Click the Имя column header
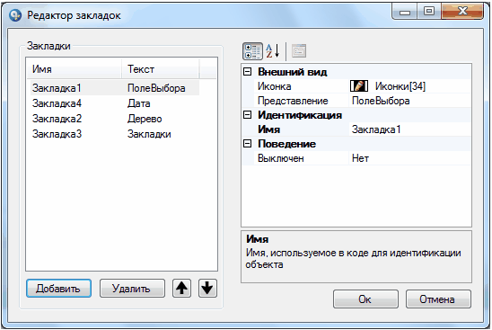492x330 pixels. pos(74,69)
